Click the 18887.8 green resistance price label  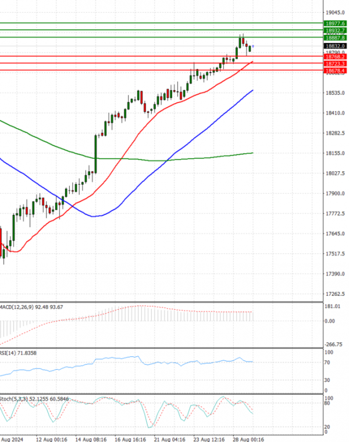pos(335,38)
